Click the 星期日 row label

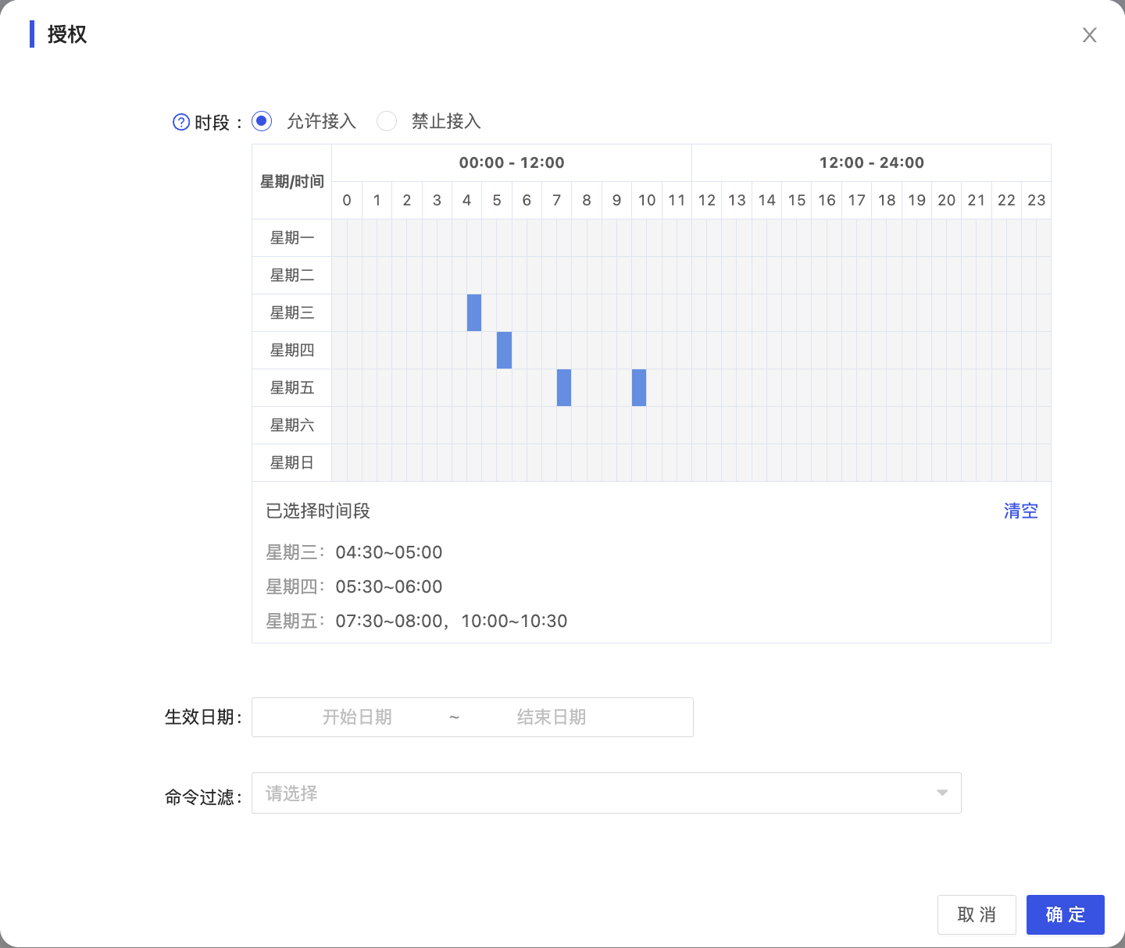pyautogui.click(x=291, y=463)
